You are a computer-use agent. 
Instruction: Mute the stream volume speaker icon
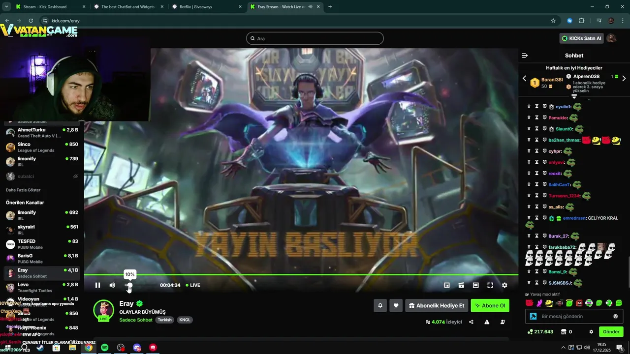click(112, 285)
